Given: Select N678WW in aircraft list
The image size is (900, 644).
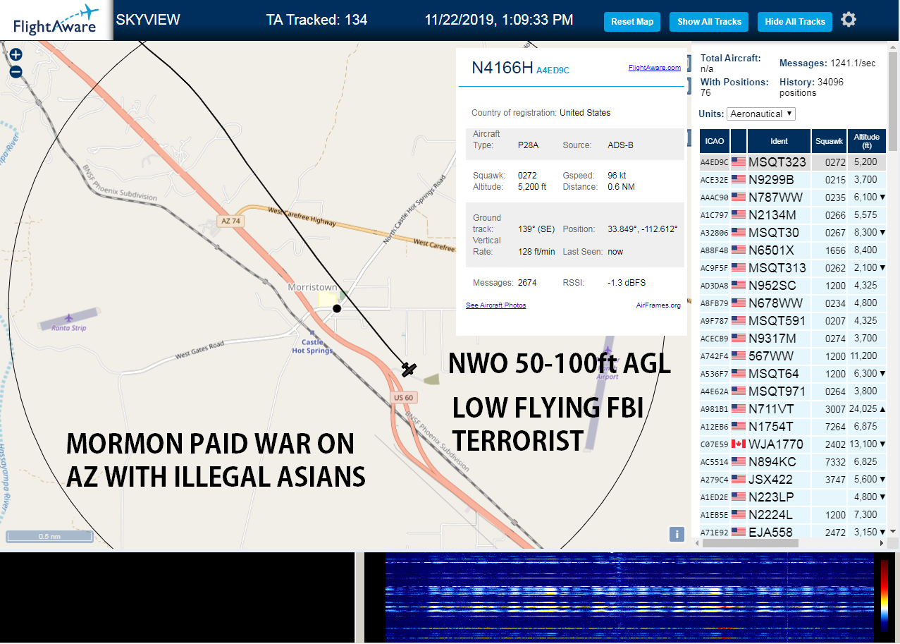Looking at the screenshot, I should [x=793, y=303].
